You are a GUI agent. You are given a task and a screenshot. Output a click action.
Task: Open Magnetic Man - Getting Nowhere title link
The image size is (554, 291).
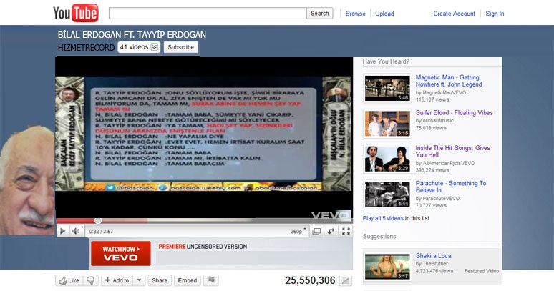tap(449, 81)
